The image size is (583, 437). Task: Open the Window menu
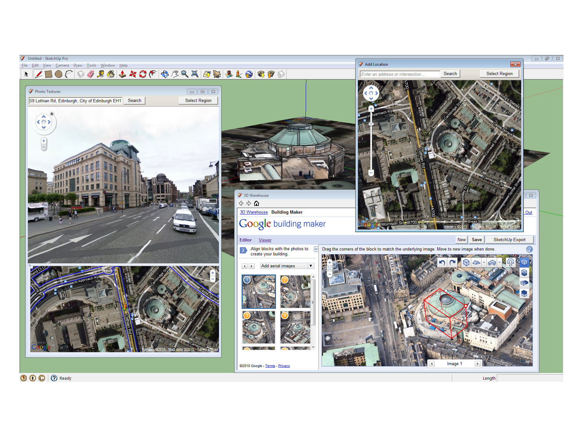tap(108, 65)
